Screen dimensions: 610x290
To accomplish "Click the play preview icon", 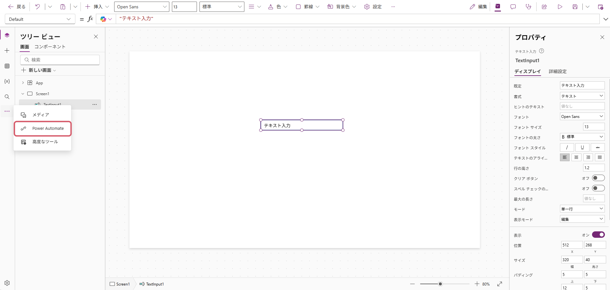I will click(x=560, y=7).
